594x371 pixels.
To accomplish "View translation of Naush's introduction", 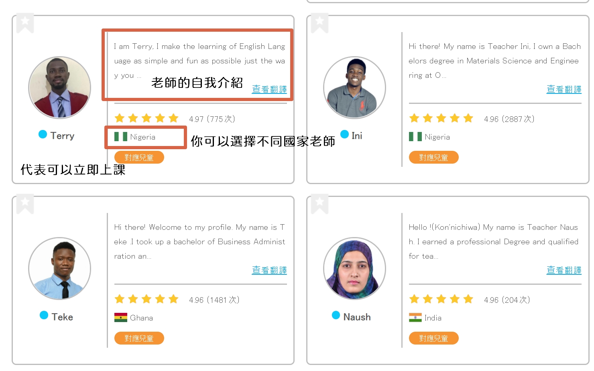I will [564, 270].
